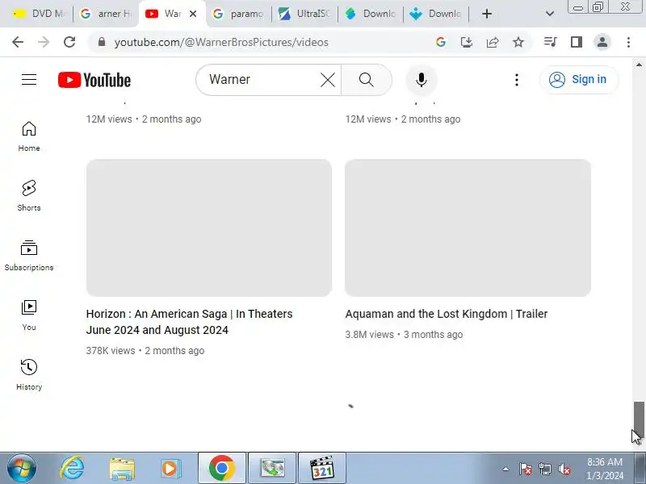
Task: Focus the YouTube search box
Action: click(264, 79)
